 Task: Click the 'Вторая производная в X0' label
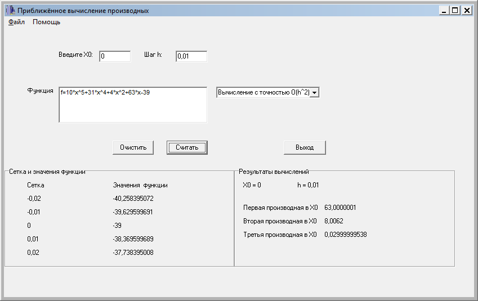280,221
